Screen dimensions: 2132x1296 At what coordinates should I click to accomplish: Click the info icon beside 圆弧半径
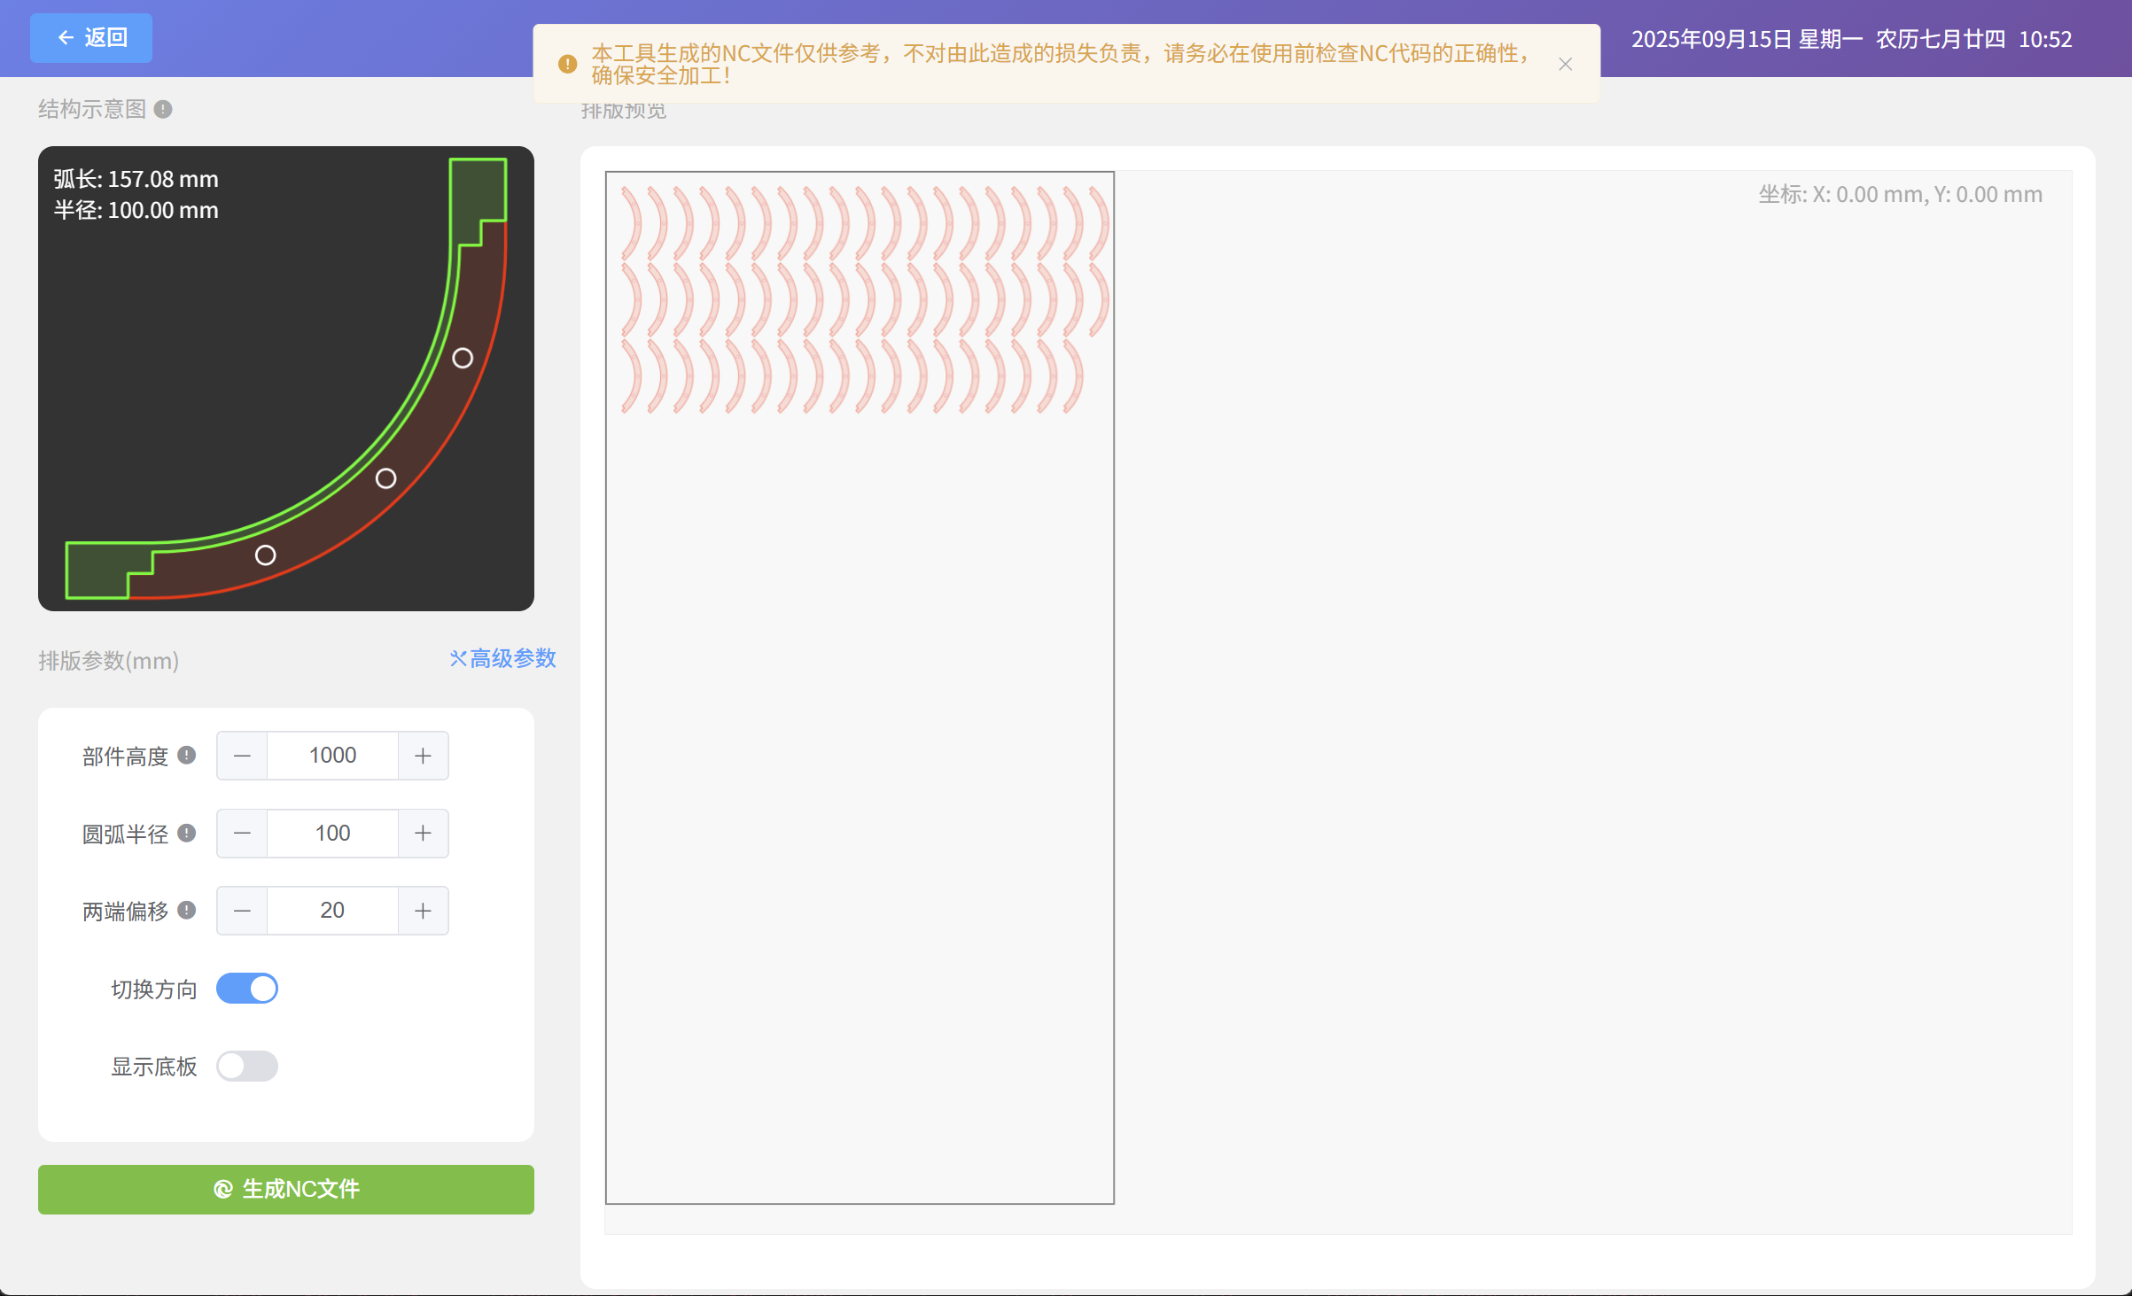(x=186, y=833)
